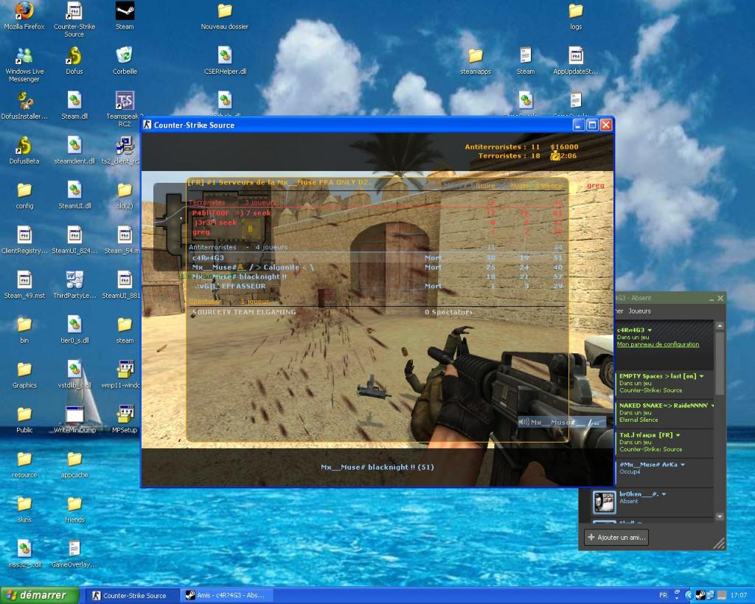This screenshot has width=755, height=604.
Task: Switch to the Amis taskbar button
Action: [226, 596]
